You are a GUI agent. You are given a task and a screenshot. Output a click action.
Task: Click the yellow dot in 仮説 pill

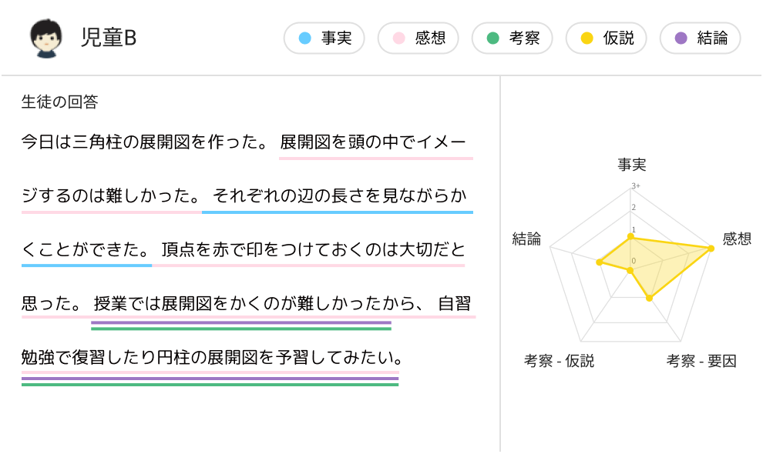[587, 38]
